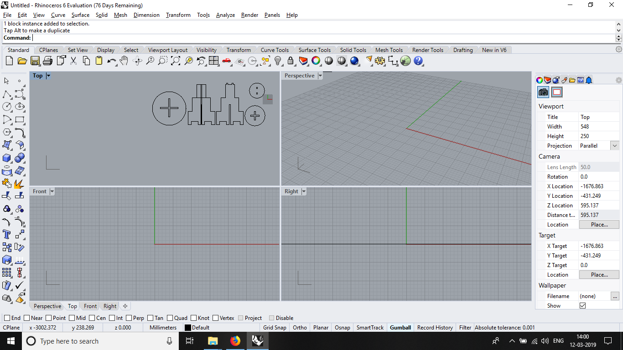Open the Materials paint tube panel tab
This screenshot has height=350, width=623.
(564, 80)
